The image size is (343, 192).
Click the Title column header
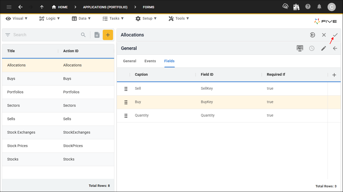tap(11, 51)
